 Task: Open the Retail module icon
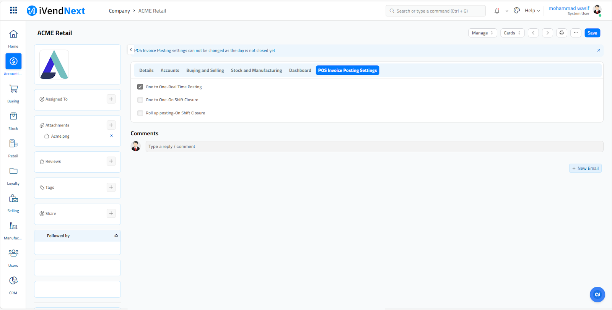(13, 143)
